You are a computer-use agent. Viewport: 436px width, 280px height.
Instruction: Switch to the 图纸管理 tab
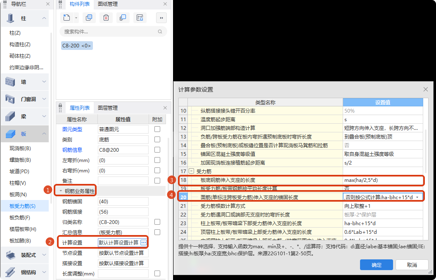click(108, 4)
